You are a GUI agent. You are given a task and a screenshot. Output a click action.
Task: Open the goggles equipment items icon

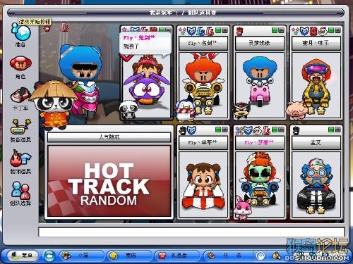[20, 127]
